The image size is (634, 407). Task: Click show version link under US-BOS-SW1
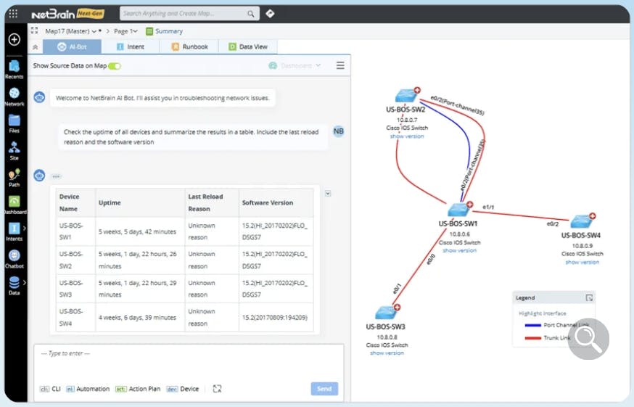tap(459, 251)
